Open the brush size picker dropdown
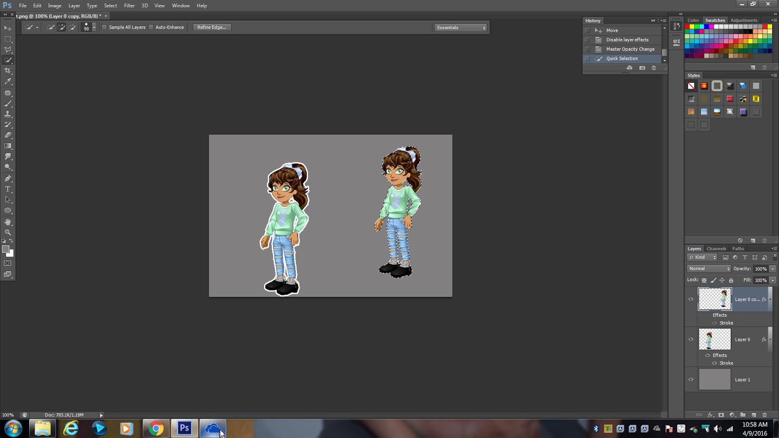The image size is (779, 438). pos(94,27)
